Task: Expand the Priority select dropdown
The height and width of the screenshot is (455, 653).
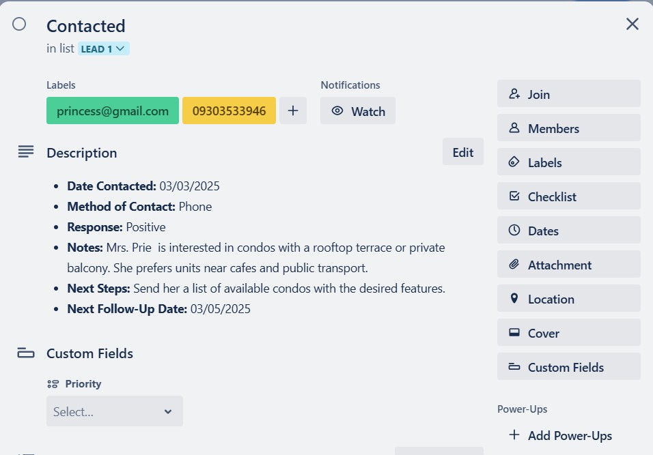Action: point(115,411)
